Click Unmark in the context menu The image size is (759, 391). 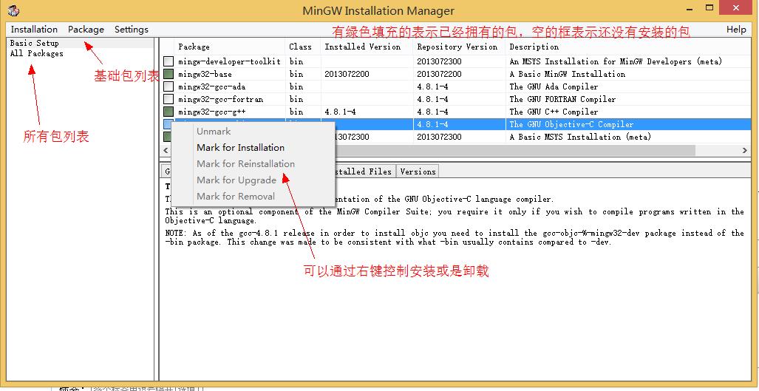point(214,131)
